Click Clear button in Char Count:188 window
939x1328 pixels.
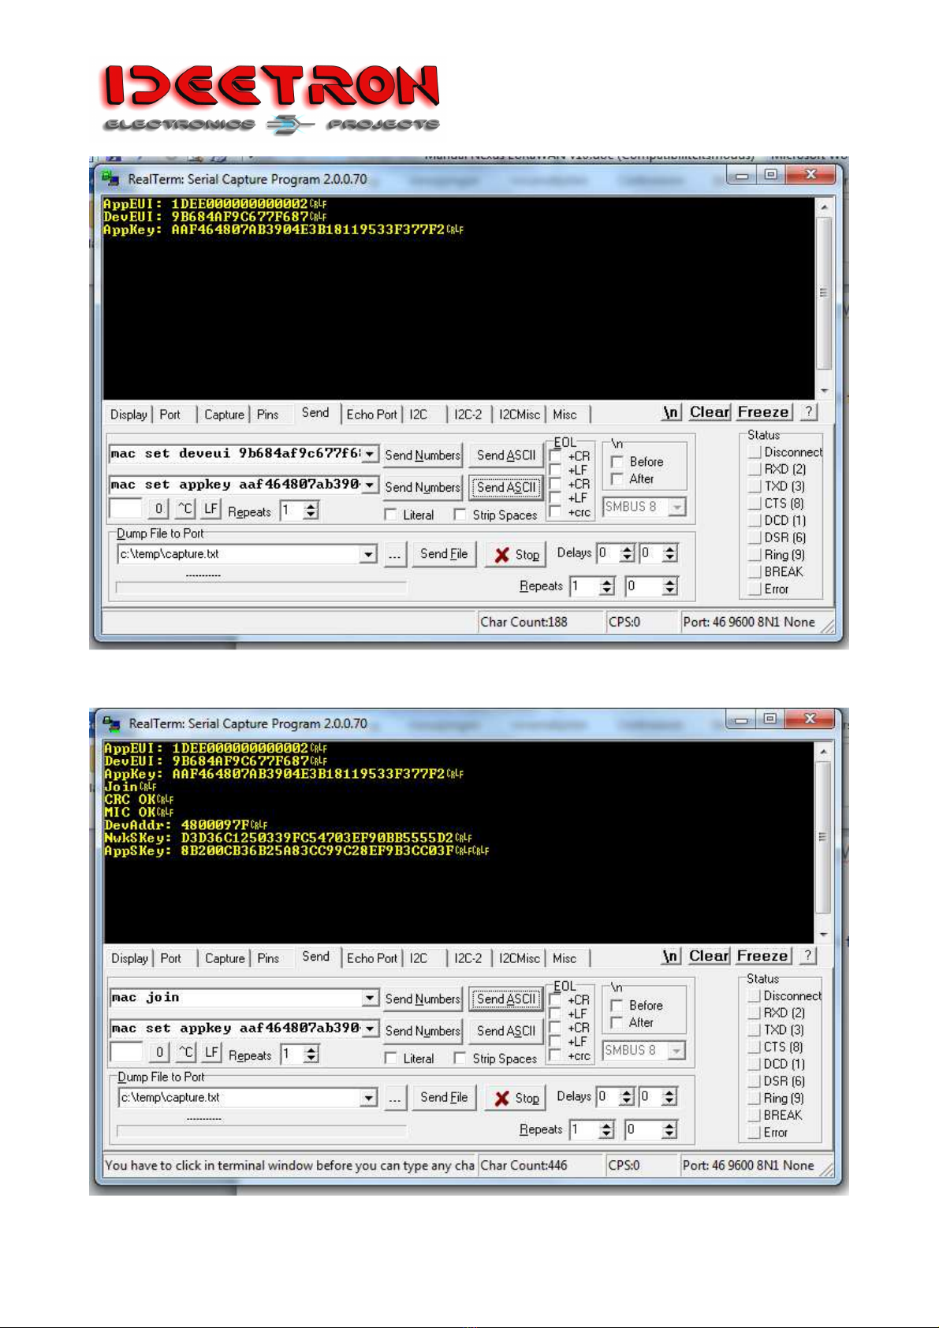click(710, 412)
